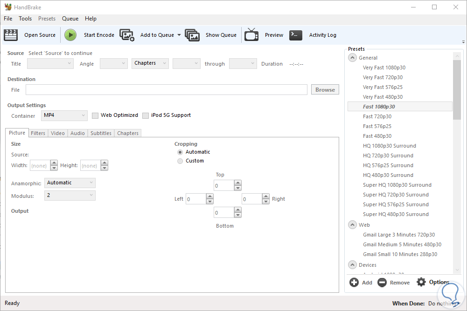Open the Help menu
The width and height of the screenshot is (467, 311).
pyautogui.click(x=91, y=19)
